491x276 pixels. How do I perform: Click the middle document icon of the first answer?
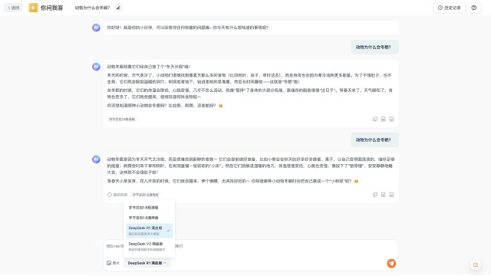tap(384, 120)
